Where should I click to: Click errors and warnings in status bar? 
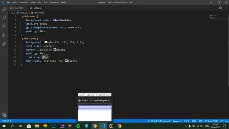coord(7,121)
